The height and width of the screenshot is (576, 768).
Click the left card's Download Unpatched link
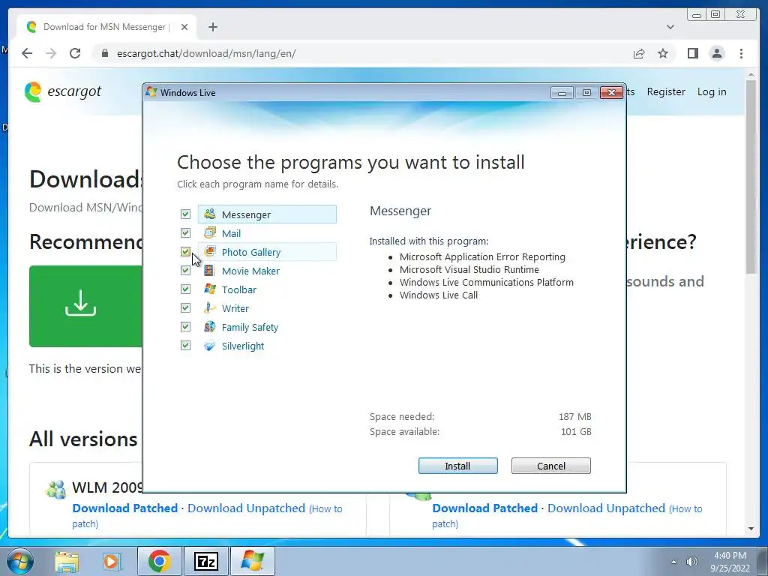coord(246,508)
